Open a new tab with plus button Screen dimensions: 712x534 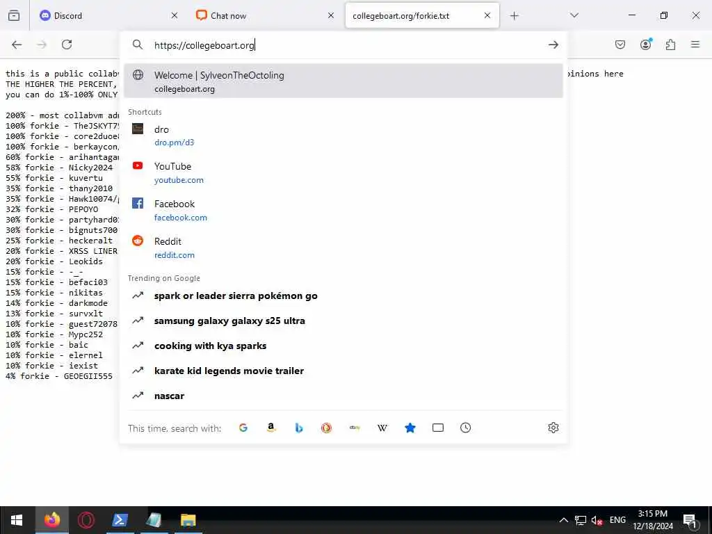coord(514,16)
